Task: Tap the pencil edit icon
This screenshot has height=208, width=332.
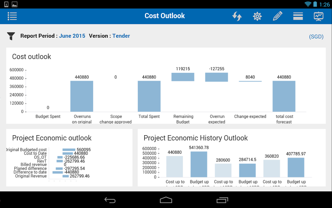Action: [278, 16]
